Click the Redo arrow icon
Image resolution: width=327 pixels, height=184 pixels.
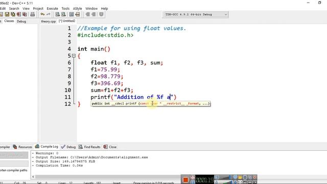point(49,14)
